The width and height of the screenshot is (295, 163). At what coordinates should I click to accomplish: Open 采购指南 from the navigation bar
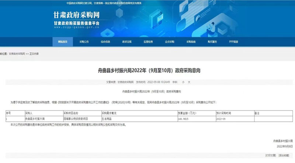pos(191,42)
